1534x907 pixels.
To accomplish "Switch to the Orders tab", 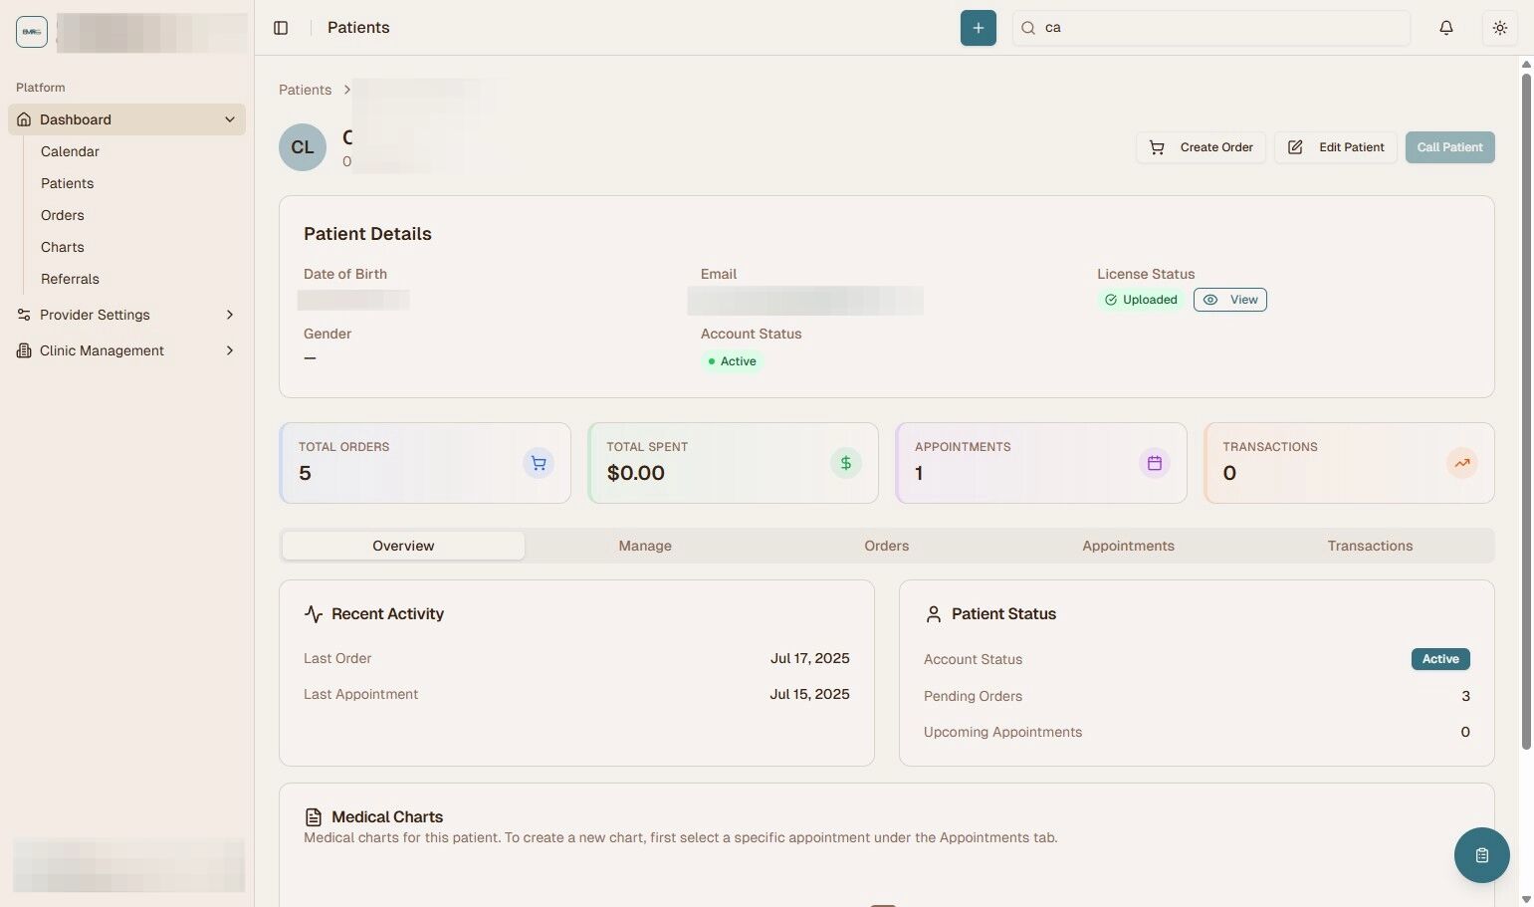I will coord(887,546).
